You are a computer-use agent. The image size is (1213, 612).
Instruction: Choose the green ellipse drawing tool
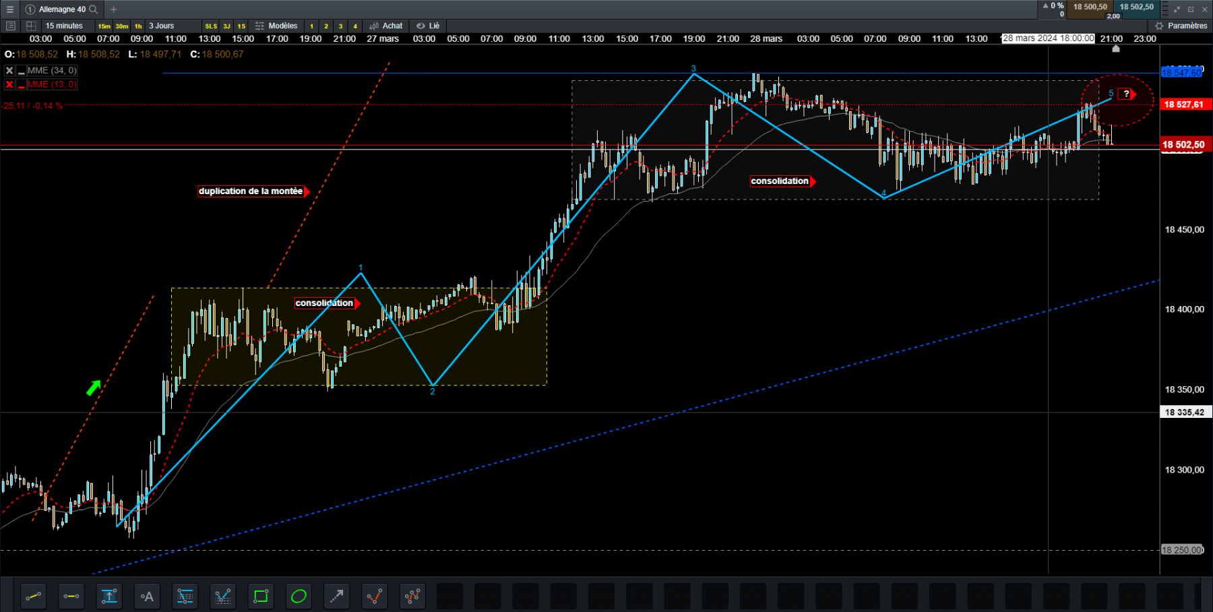(x=299, y=596)
